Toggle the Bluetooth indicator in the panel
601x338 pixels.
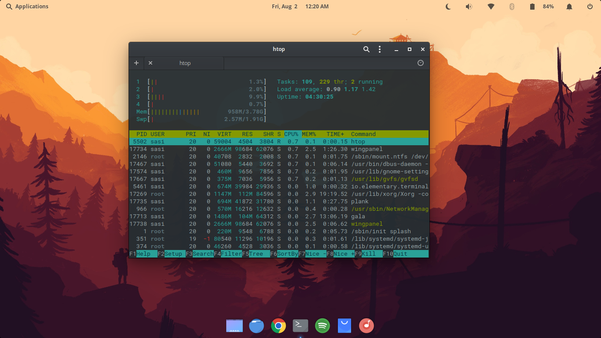tap(511, 6)
